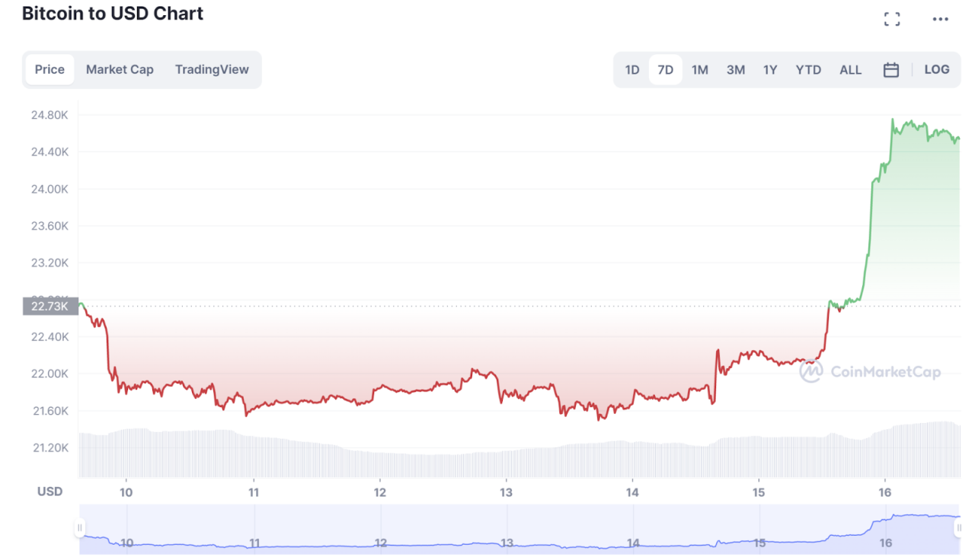Screen dimensions: 975x560
Task: Select the YTD timeframe
Action: click(808, 68)
